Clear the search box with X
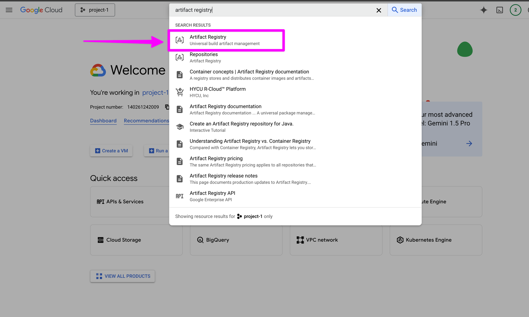529x317 pixels. pos(379,10)
